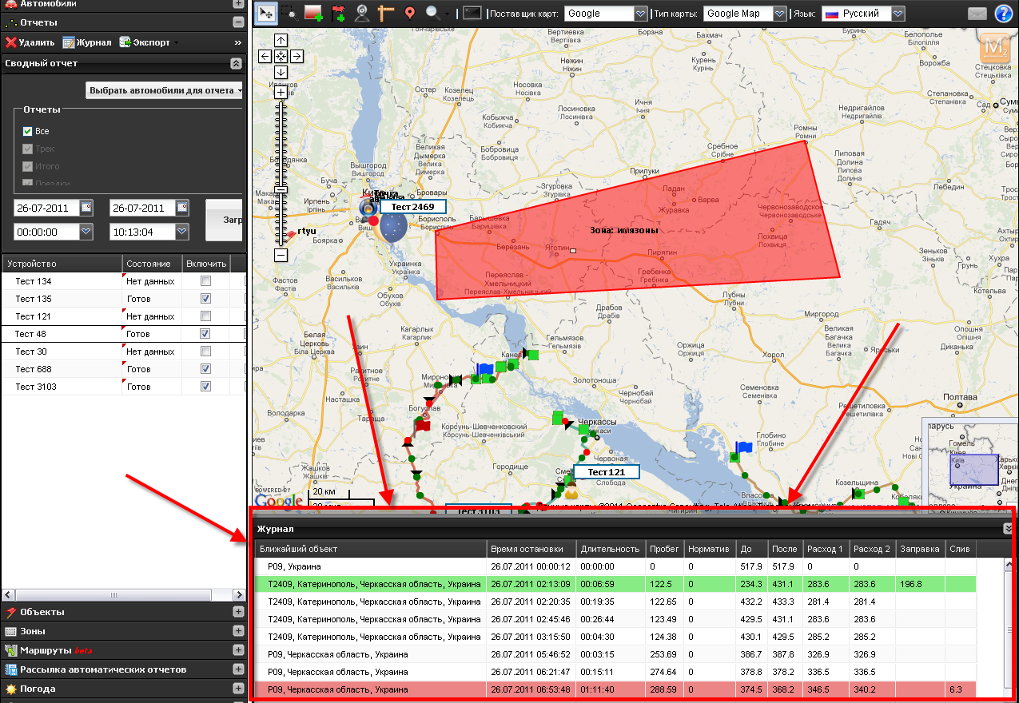This screenshot has width=1019, height=703.
Task: Expand the Объекты panel section
Action: click(238, 612)
